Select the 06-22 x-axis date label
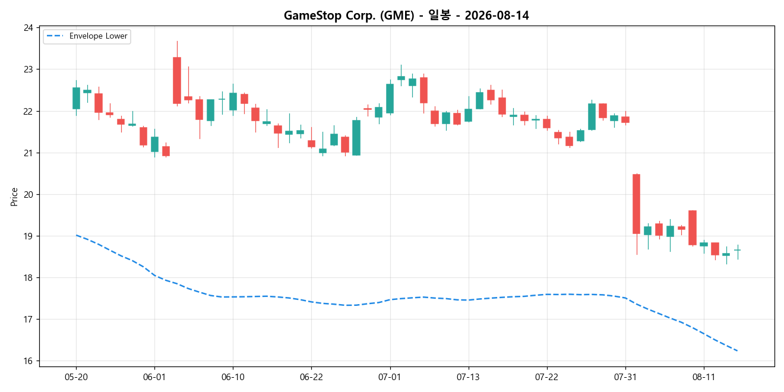The height and width of the screenshot is (392, 784). click(x=311, y=377)
